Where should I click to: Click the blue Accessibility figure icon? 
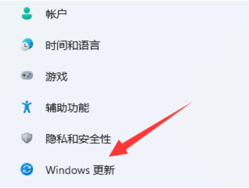tap(27, 107)
